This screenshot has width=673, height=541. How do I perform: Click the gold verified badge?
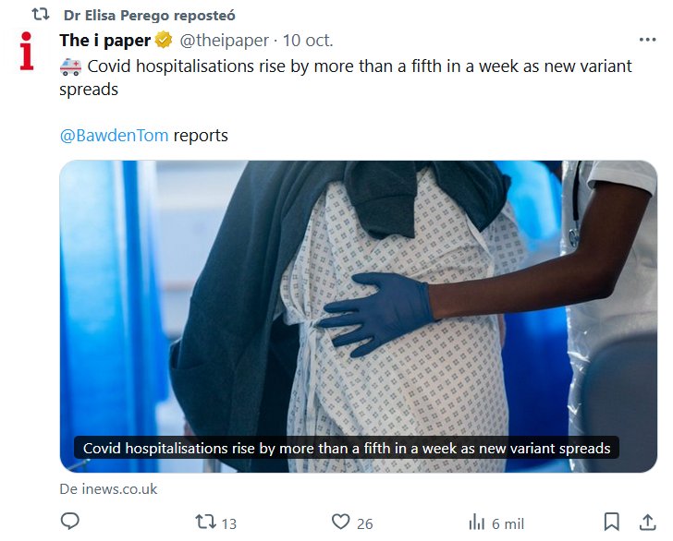click(x=164, y=41)
